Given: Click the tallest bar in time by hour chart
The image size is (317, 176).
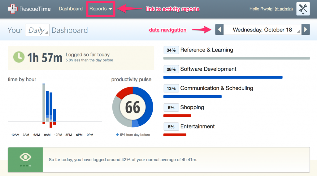Looking at the screenshot, I should (x=44, y=103).
